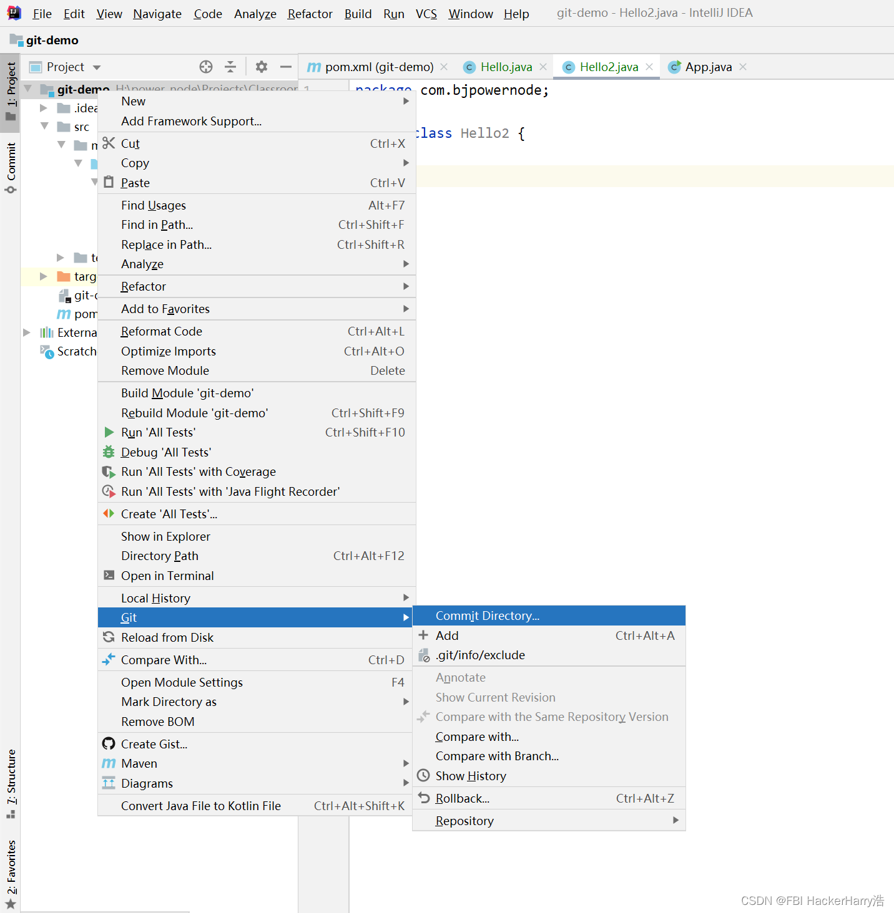Close the pom.xml editor tab

444,67
